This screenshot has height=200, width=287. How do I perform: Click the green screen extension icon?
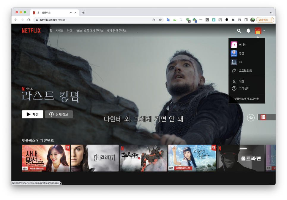175,20
